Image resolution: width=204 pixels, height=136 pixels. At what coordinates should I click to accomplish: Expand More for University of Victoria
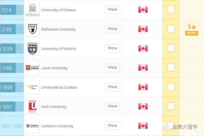pyautogui.click(x=112, y=49)
